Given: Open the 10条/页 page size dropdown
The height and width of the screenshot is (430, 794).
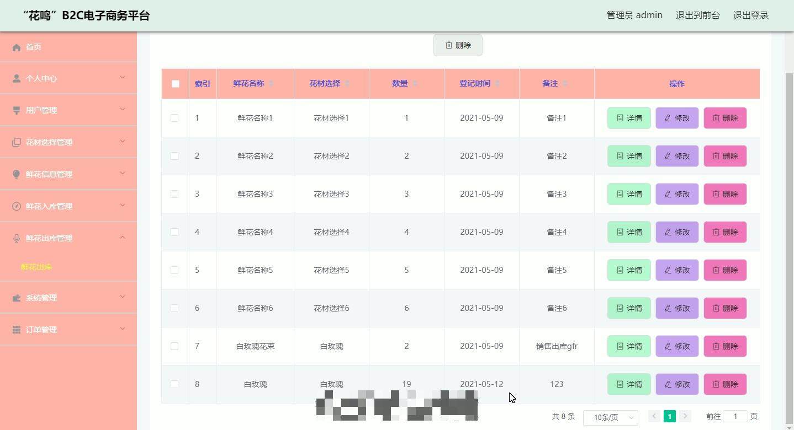Looking at the screenshot, I should (610, 417).
